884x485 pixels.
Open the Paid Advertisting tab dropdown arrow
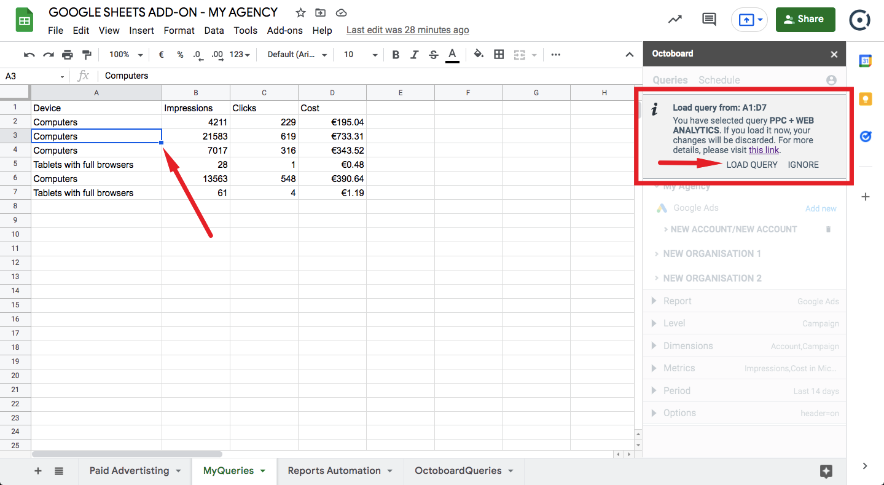(x=178, y=471)
